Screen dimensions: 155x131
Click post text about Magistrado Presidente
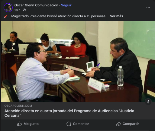pos(58,16)
